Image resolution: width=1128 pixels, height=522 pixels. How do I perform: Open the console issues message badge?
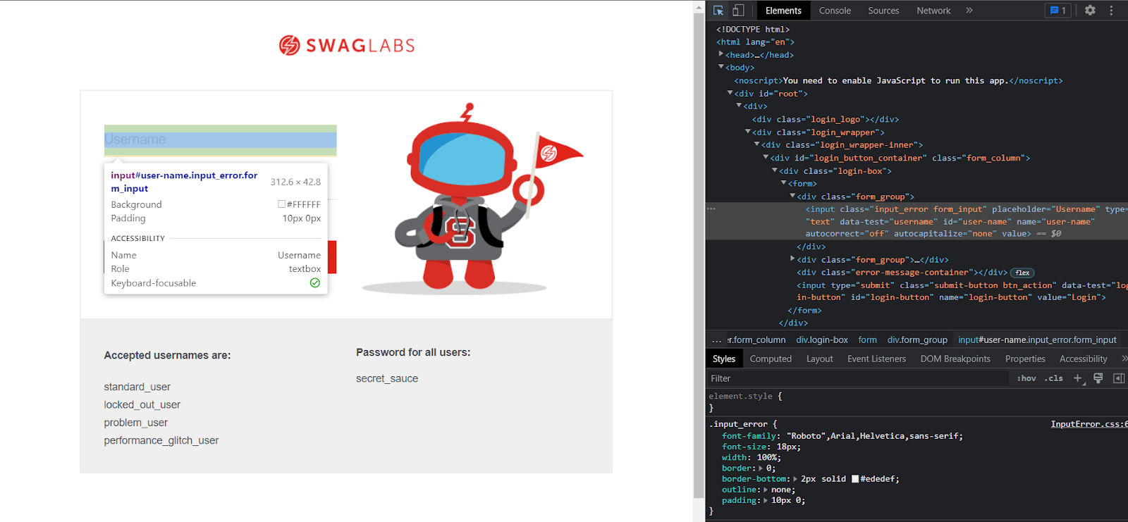click(x=1057, y=11)
